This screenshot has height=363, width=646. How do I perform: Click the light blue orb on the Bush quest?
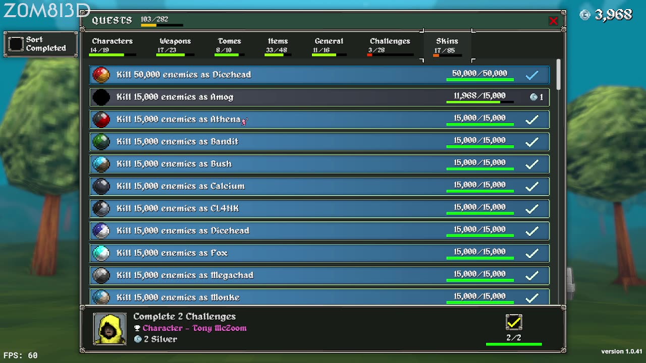[x=101, y=164]
